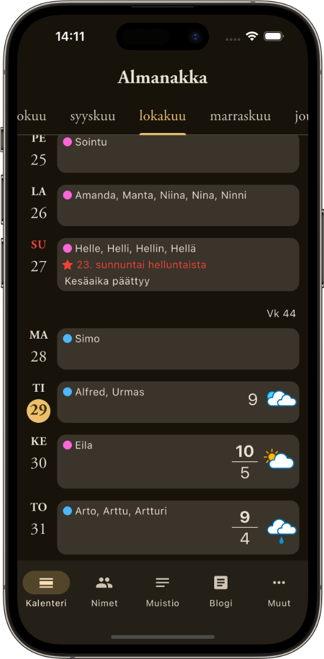Switch to the syyskuu month tab
324x659 pixels.
[93, 116]
